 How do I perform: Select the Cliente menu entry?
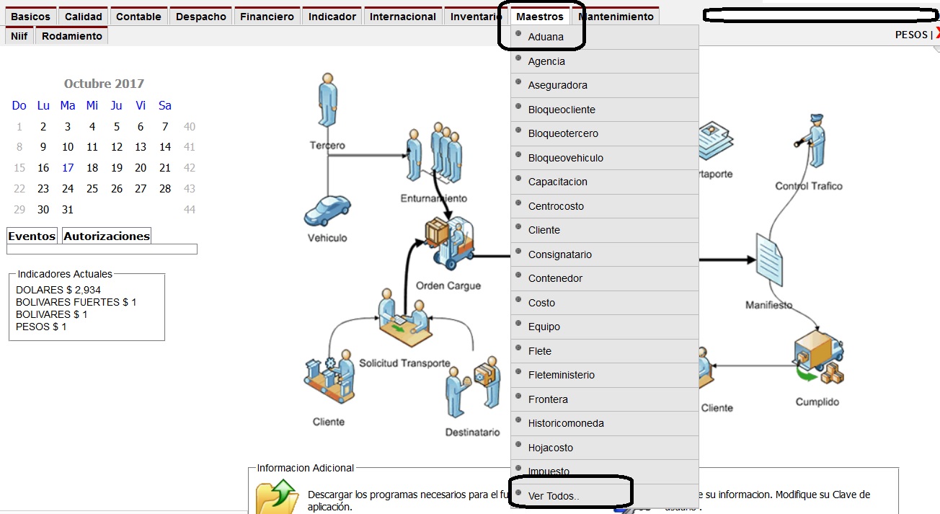point(544,230)
